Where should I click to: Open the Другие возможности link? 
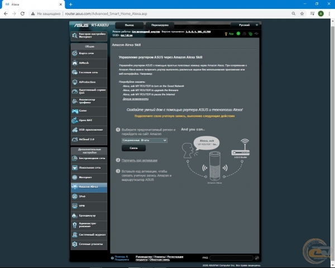pyautogui.click(x=136, y=99)
